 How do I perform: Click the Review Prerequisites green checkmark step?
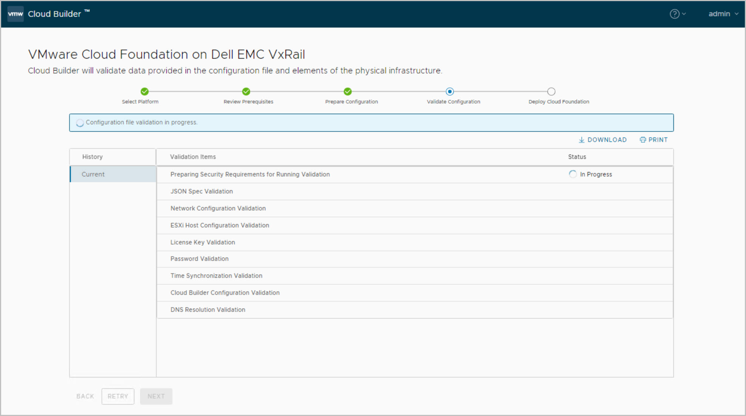(246, 91)
